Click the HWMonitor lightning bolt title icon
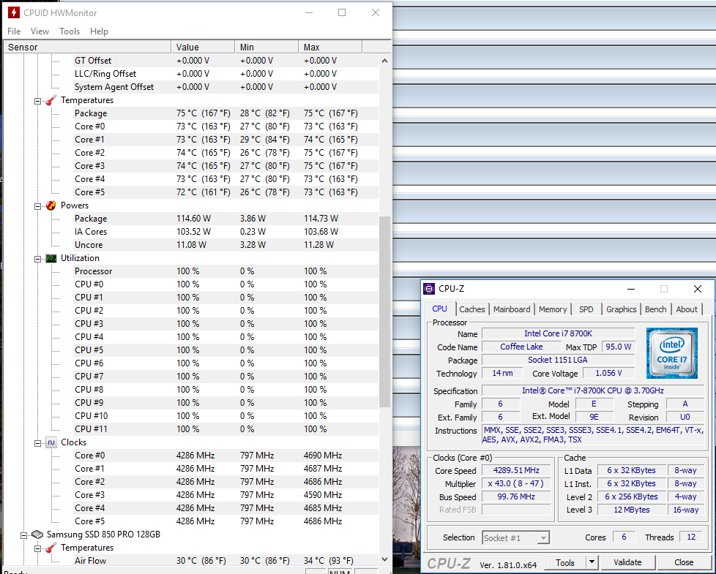Viewport: 716px width, 574px height. point(14,12)
